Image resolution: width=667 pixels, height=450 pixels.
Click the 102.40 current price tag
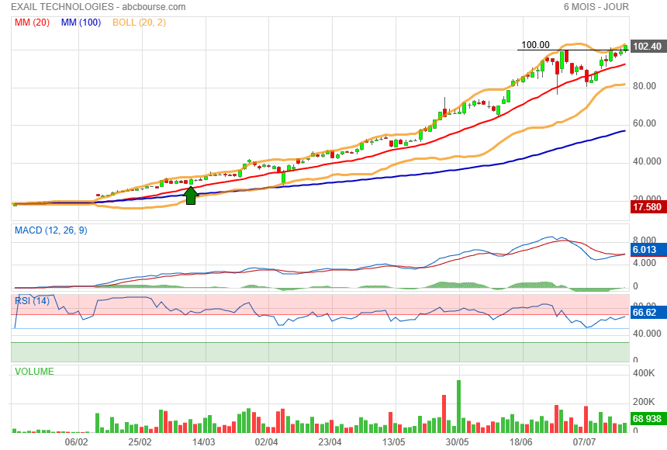pyautogui.click(x=648, y=47)
